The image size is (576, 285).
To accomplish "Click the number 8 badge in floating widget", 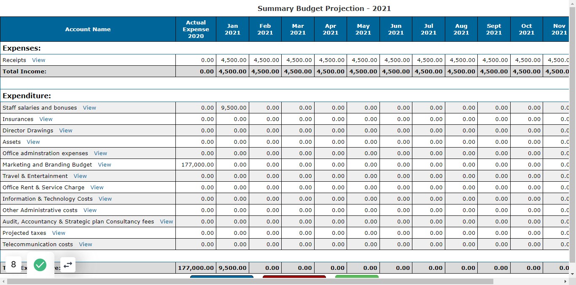I will coord(13,264).
